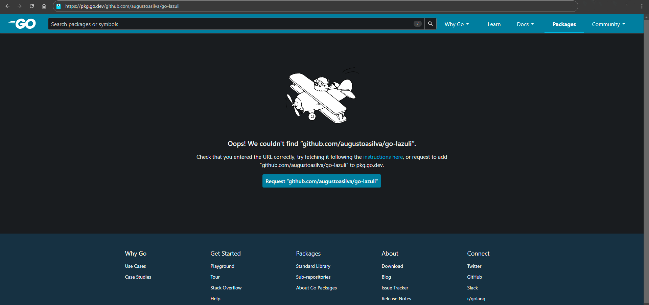Viewport: 649px width, 305px height.
Task: Submit search with the magnifier icon
Action: point(430,24)
